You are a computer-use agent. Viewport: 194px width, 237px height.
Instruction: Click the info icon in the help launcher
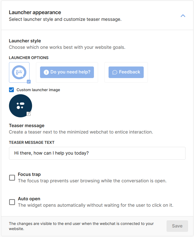tap(46, 72)
